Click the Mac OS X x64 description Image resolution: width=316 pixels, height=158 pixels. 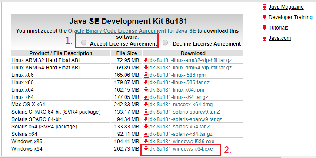click(28, 105)
